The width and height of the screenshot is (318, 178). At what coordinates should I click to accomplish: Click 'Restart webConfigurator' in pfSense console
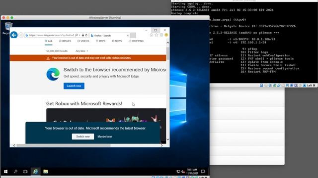pyautogui.click(x=265, y=55)
